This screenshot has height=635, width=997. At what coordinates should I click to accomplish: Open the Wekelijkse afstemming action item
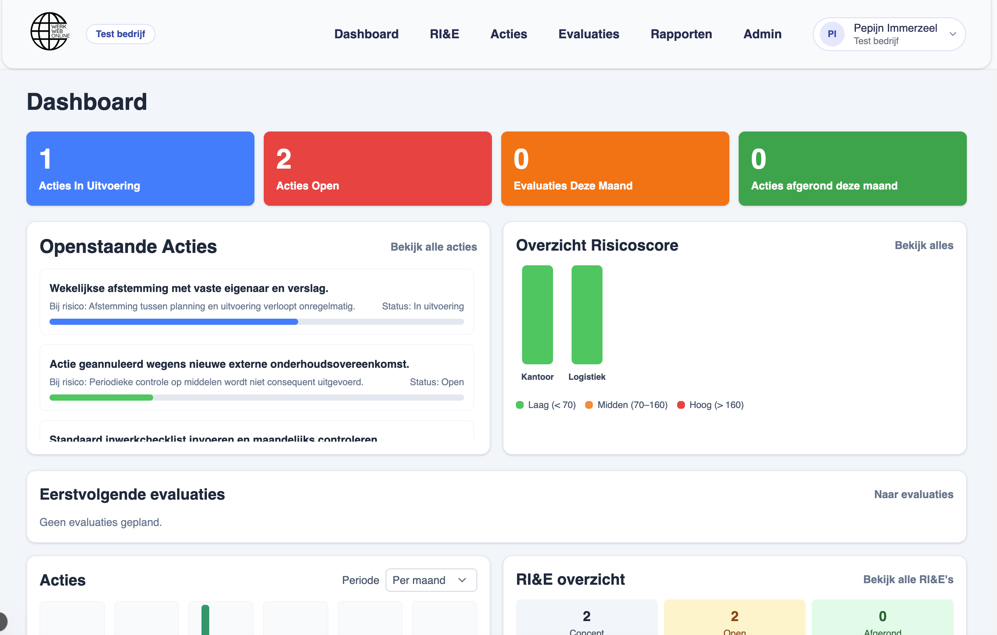point(257,302)
